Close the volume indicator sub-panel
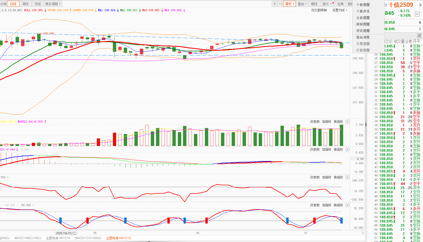 click(x=348, y=122)
